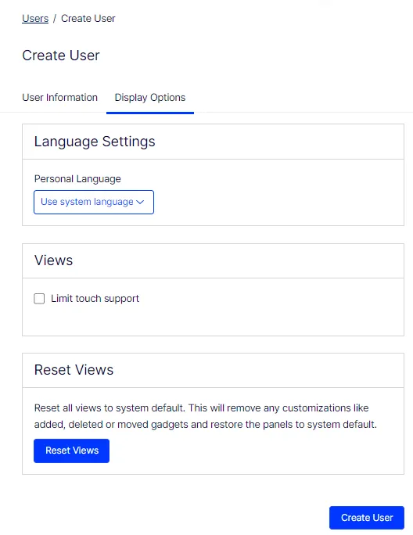Click the 'Use system language' text
Viewport: 413px width, 535px height.
pos(87,202)
